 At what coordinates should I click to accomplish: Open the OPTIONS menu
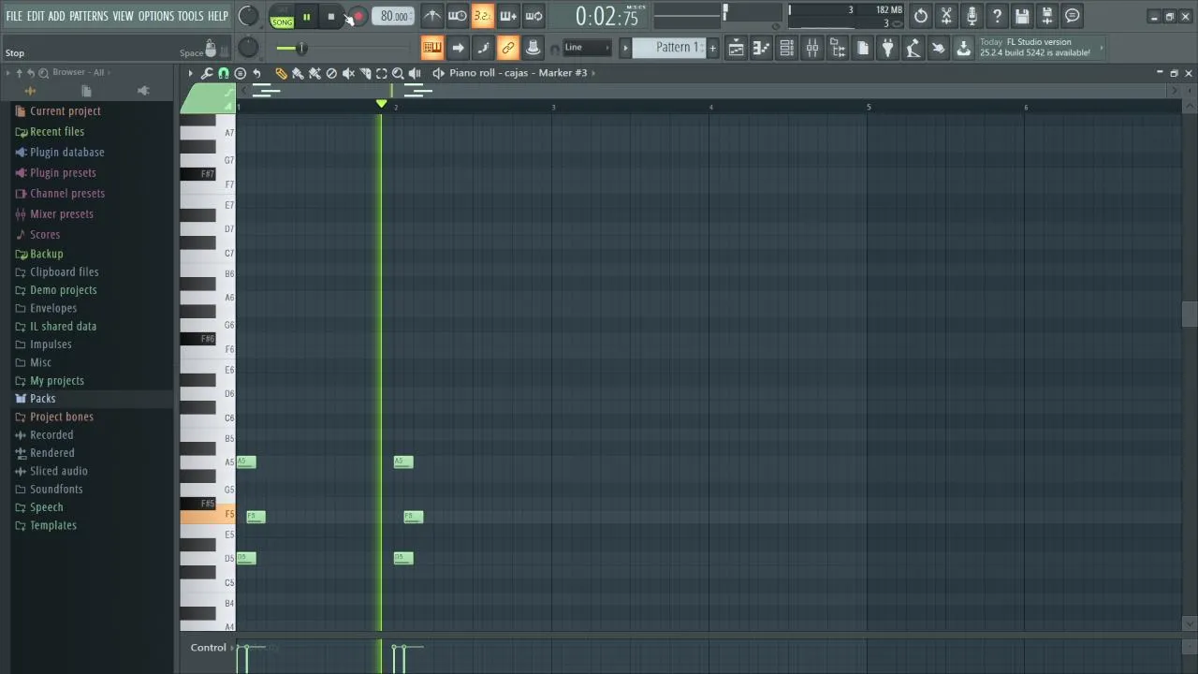(156, 16)
